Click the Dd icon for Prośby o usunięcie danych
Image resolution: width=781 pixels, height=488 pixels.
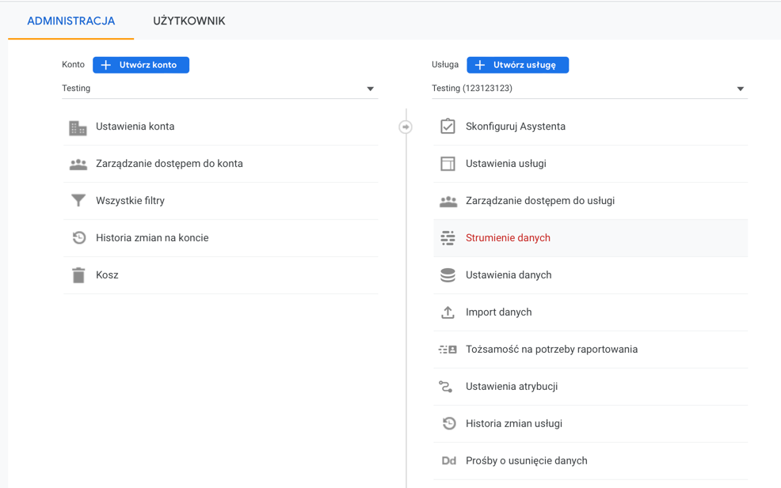[449, 460]
